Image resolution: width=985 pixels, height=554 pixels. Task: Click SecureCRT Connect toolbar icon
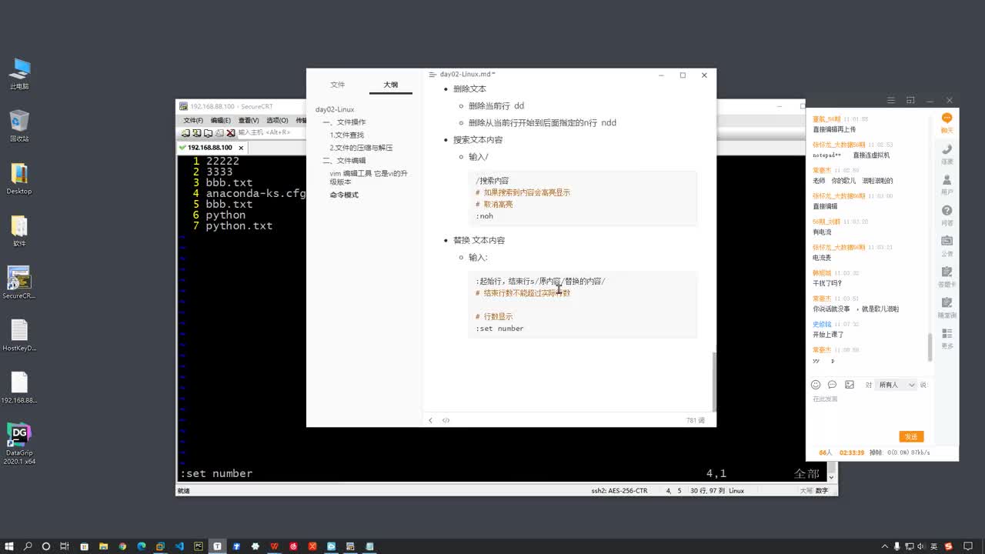pos(185,132)
